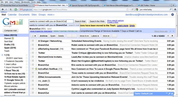Click the browser Forward arrow button
Image resolution: width=178 pixels, height=97 pixels.
(x=6, y=10)
